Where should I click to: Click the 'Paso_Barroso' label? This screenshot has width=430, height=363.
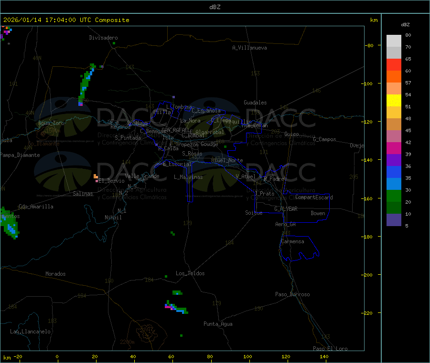pyautogui.click(x=292, y=294)
